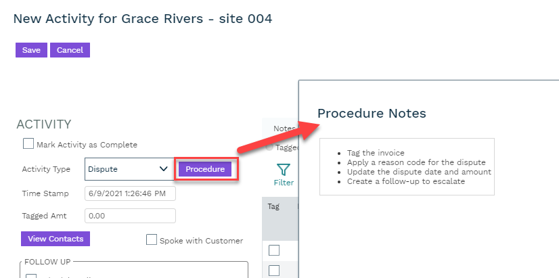Viewport: 559px width, 278px height.
Task: Click into the Time Stamp field
Action: tap(130, 193)
